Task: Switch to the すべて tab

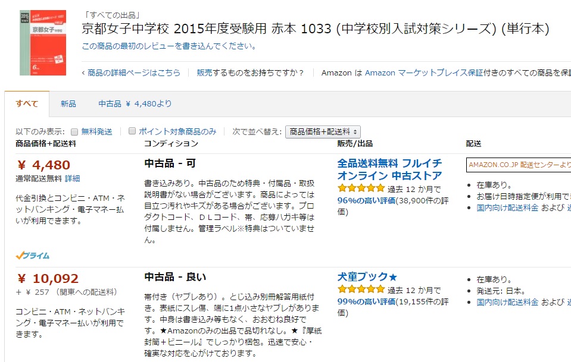Action: [27, 103]
